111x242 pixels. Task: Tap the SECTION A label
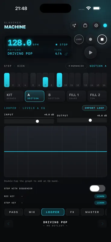pos(98,66)
